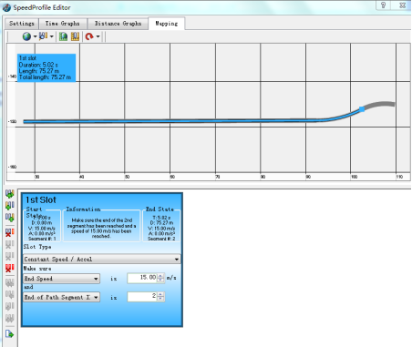This screenshot has width=412, height=347.
Task: Click add-slot icon with plus on left
Action: coord(10,206)
